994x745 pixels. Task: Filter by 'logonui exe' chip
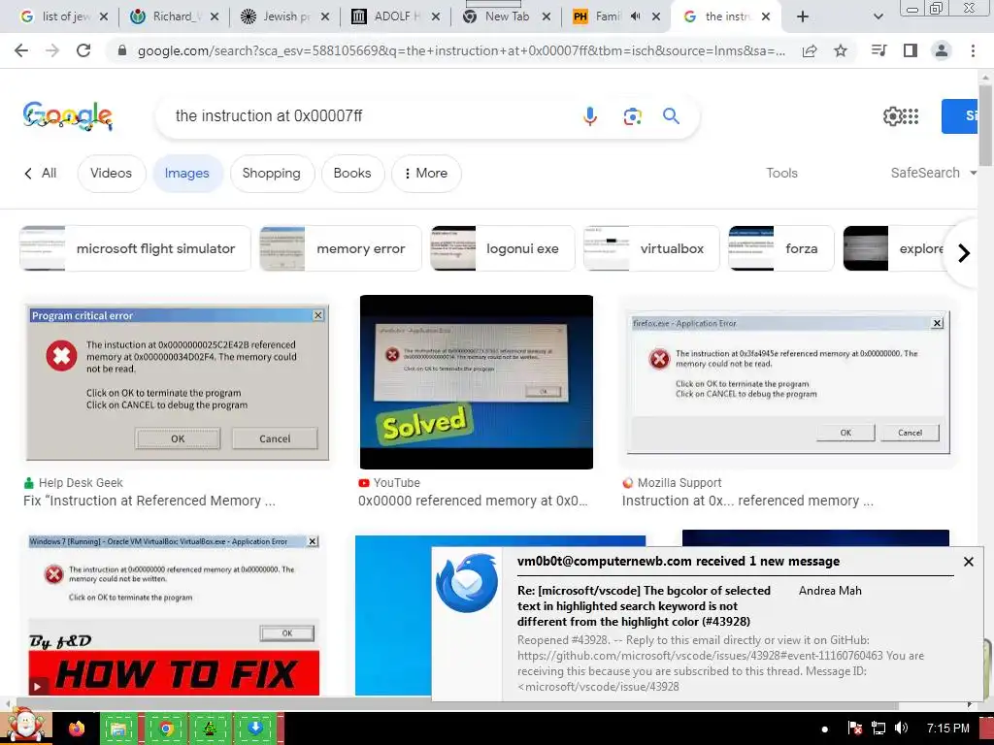click(502, 248)
